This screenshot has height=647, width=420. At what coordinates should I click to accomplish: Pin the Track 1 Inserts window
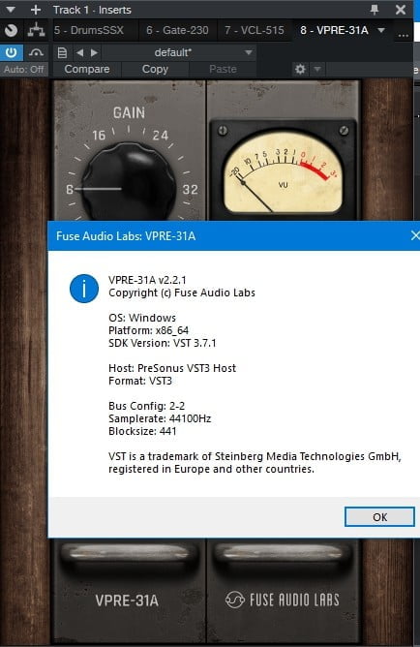coord(375,10)
